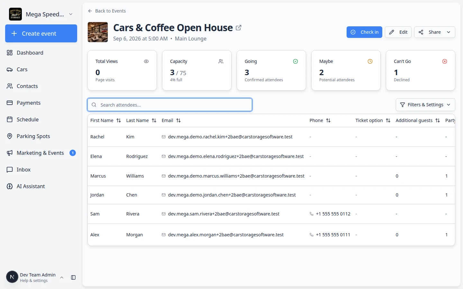This screenshot has height=289, width=463.
Task: Click the Check in button
Action: (x=364, y=32)
